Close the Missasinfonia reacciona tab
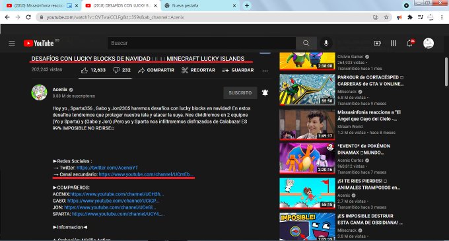Screen dimensions: 449x241 click(x=77, y=6)
